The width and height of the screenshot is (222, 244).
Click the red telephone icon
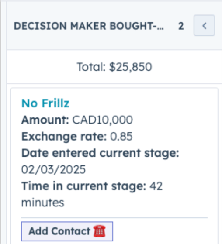click(x=99, y=231)
